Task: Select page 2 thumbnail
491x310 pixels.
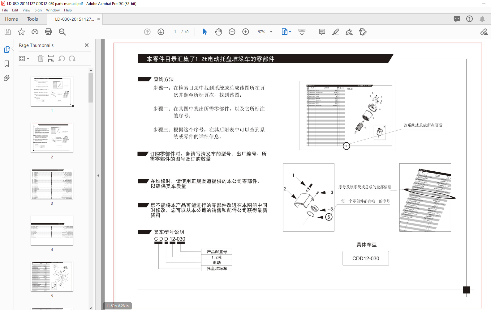Action: [x=52, y=138]
